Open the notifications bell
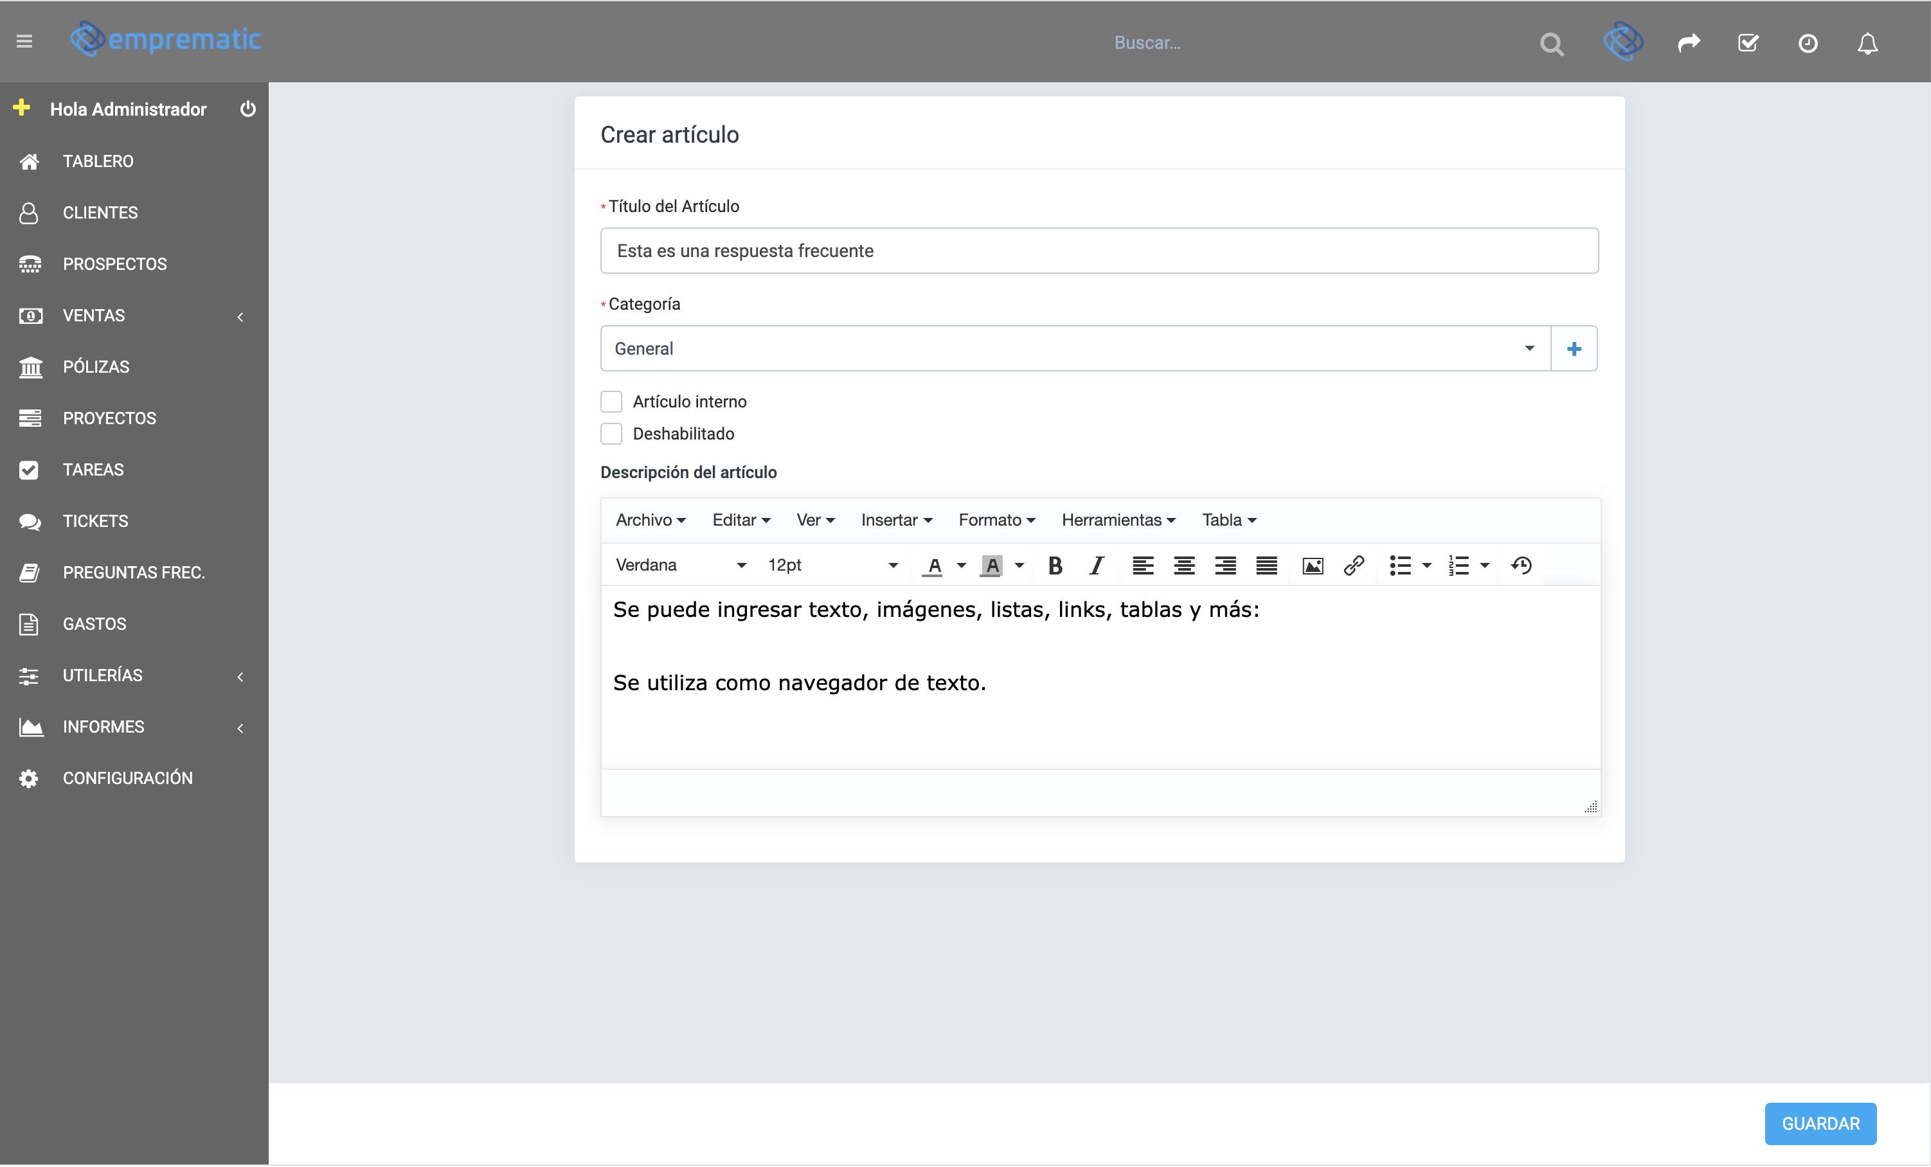 tap(1867, 43)
